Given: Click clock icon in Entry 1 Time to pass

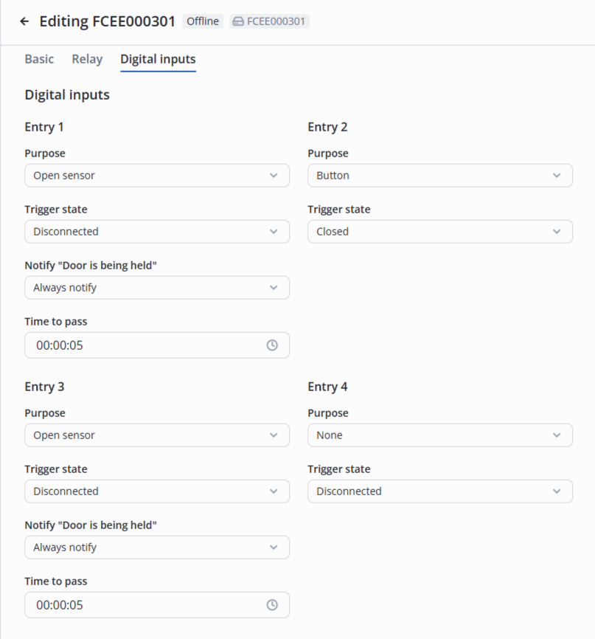Looking at the screenshot, I should point(272,345).
